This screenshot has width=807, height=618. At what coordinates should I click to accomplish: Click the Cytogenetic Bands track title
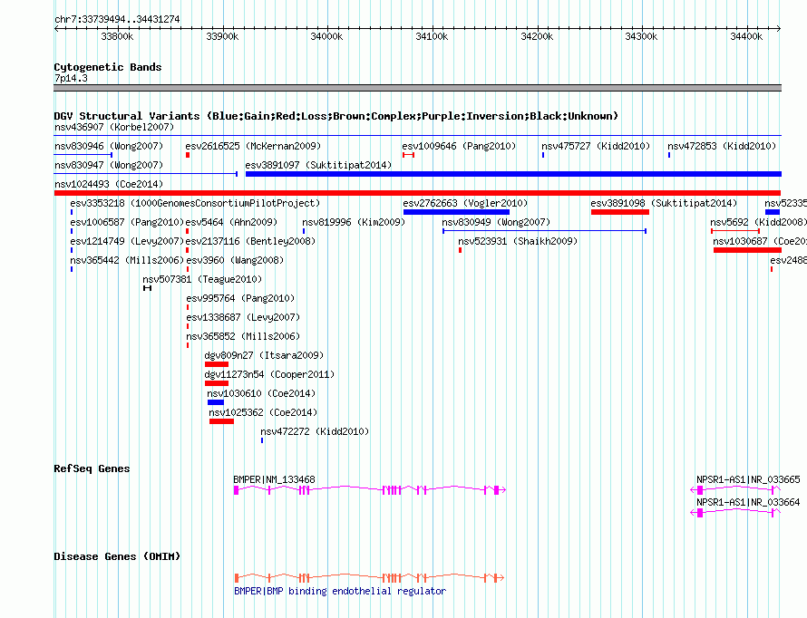(108, 67)
